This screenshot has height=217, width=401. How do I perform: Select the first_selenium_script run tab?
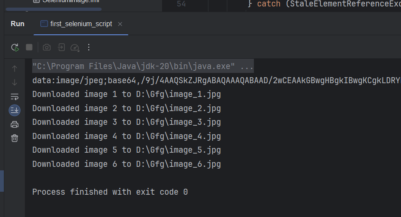click(x=81, y=24)
